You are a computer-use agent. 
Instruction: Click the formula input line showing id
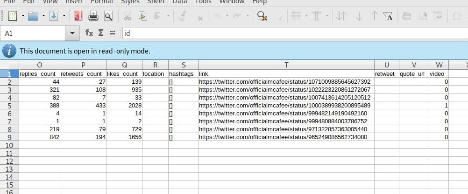pyautogui.click(x=295, y=33)
